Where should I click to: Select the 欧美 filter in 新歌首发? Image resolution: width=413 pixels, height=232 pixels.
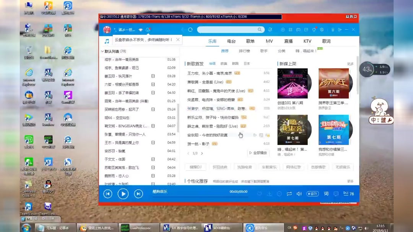click(x=224, y=64)
